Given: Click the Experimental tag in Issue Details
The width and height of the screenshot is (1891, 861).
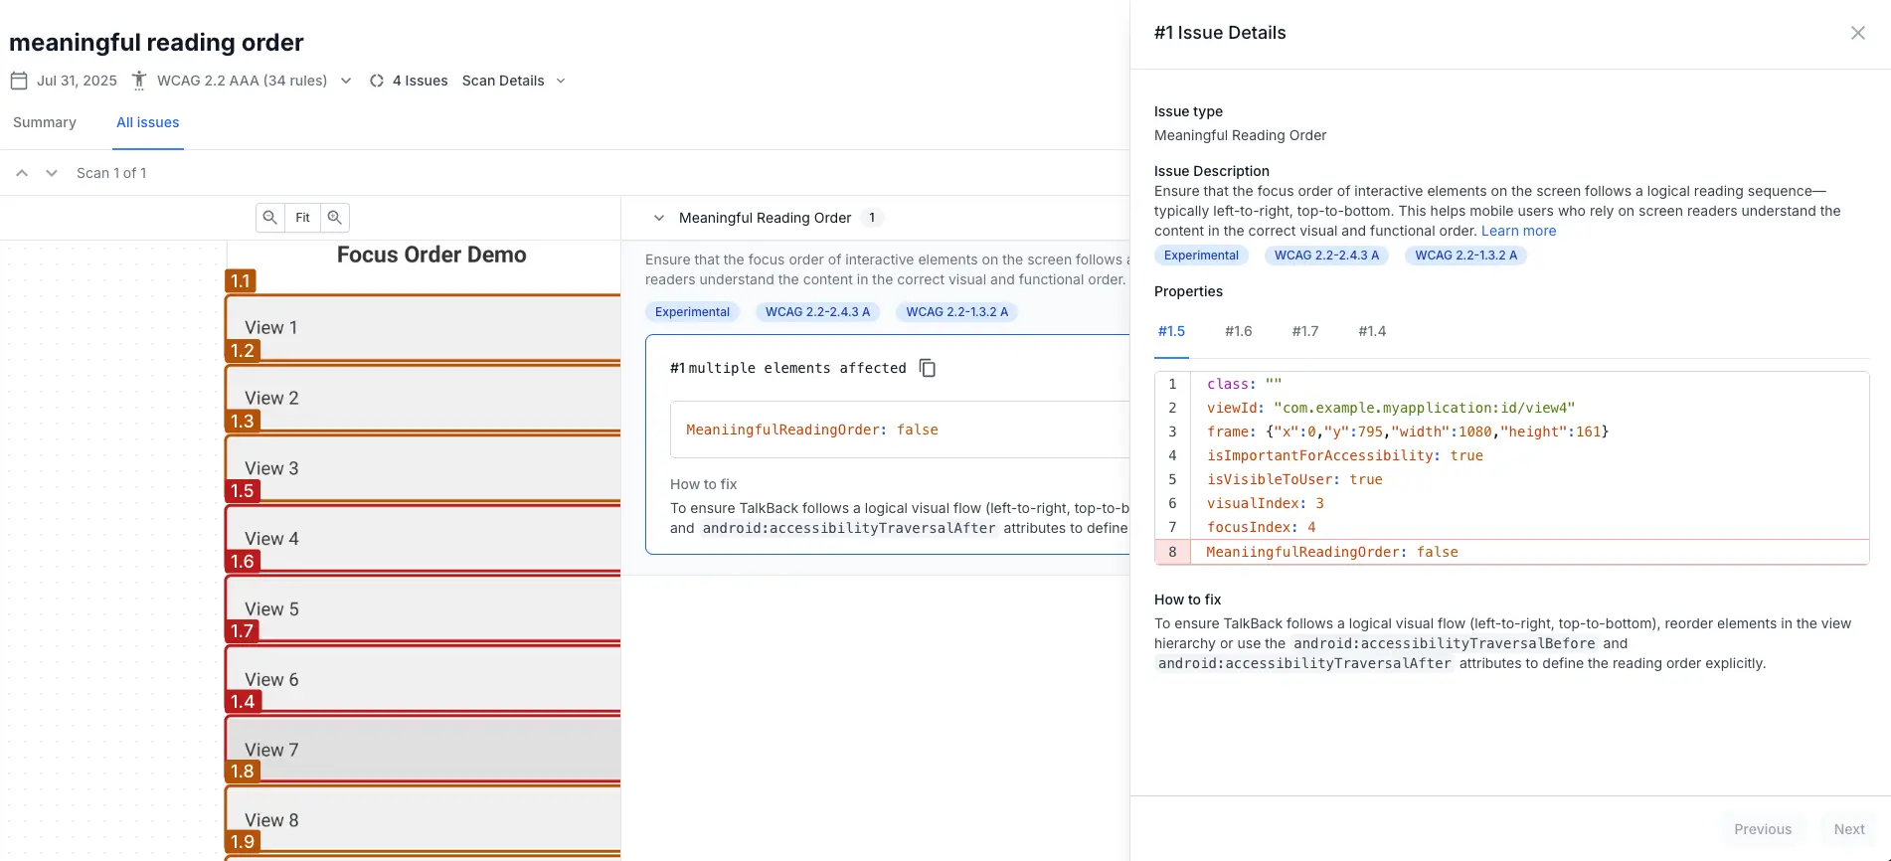Looking at the screenshot, I should pos(1201,256).
